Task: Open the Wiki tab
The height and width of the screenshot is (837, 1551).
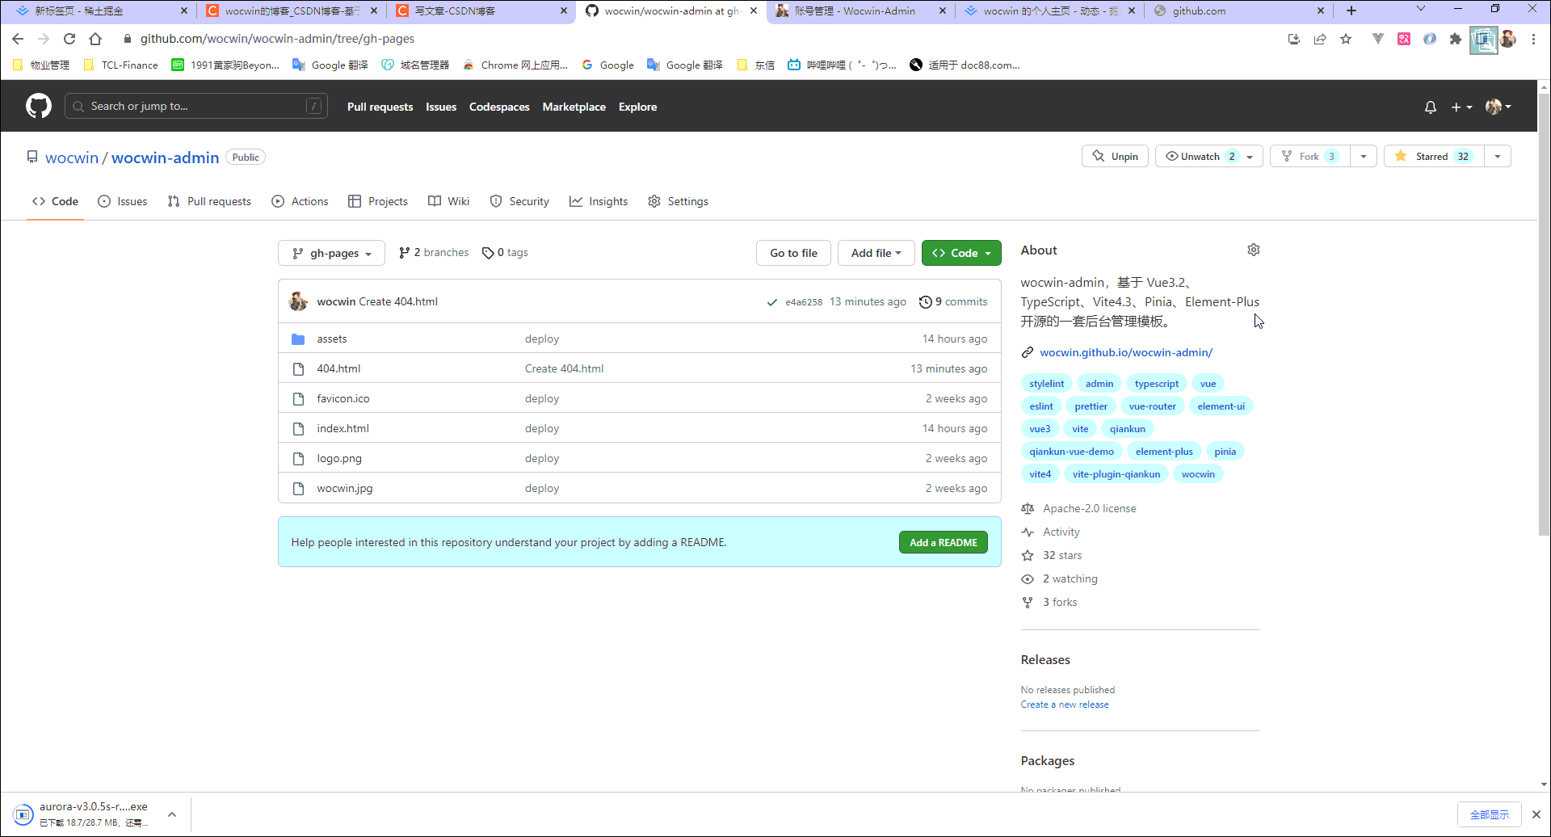Action: [448, 201]
